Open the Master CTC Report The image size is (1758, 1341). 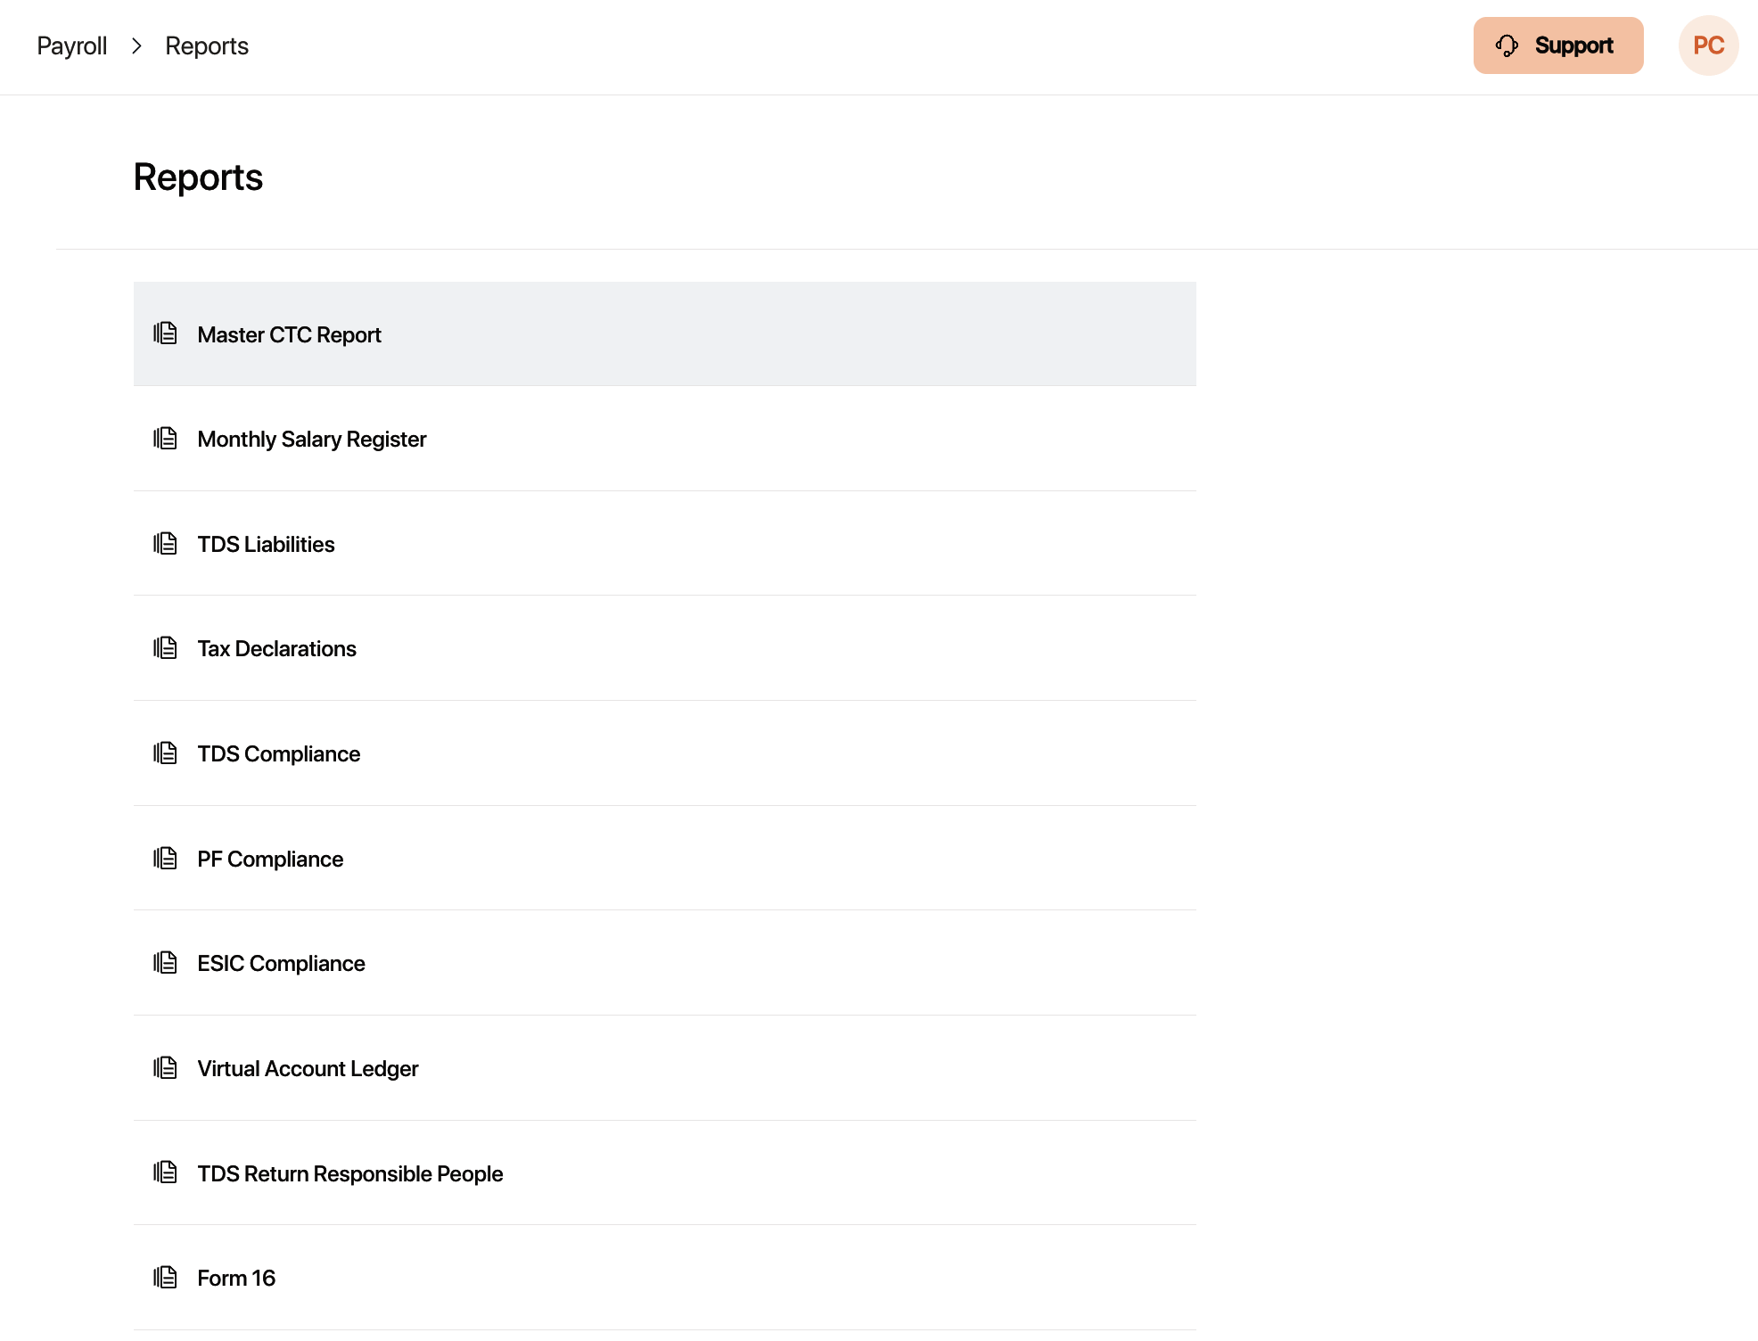pos(289,335)
